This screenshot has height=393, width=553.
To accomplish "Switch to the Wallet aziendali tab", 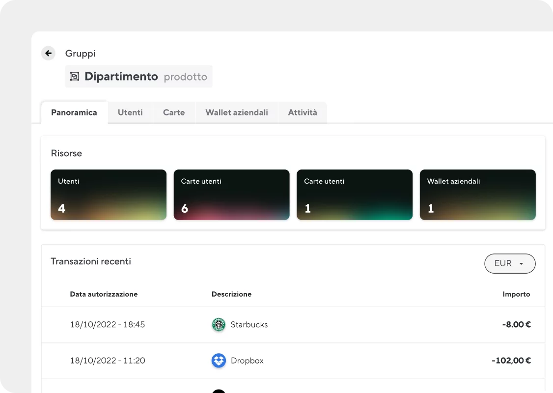I will [237, 112].
